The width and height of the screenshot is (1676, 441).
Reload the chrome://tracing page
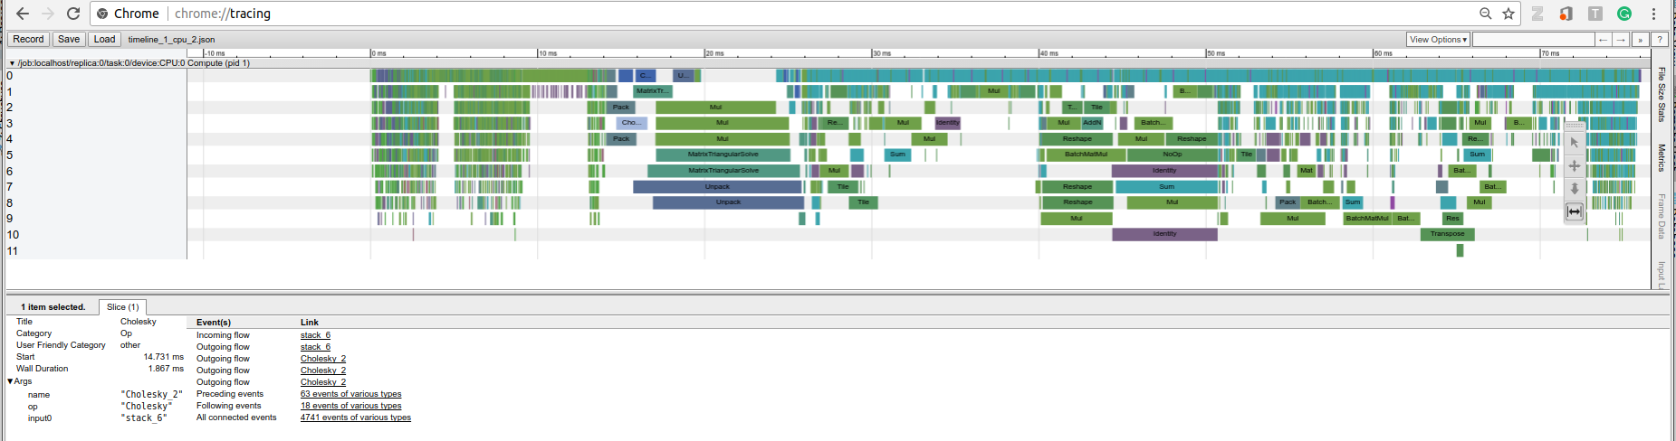(73, 14)
